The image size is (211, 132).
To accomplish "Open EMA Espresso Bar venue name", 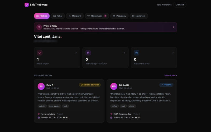I will [x=122, y=114].
